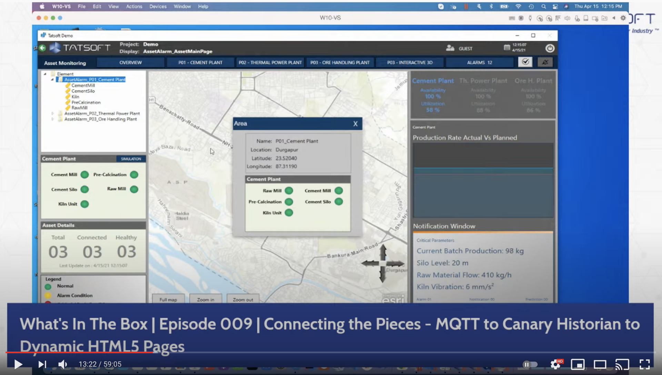
Task: Click the green back arrow in Tatsoft header
Action: click(42, 48)
